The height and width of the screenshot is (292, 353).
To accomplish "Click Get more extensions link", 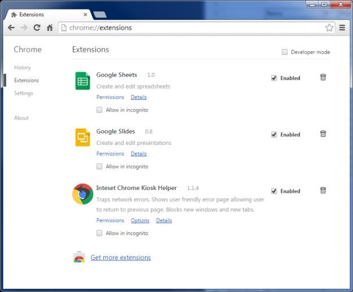I will click(121, 258).
